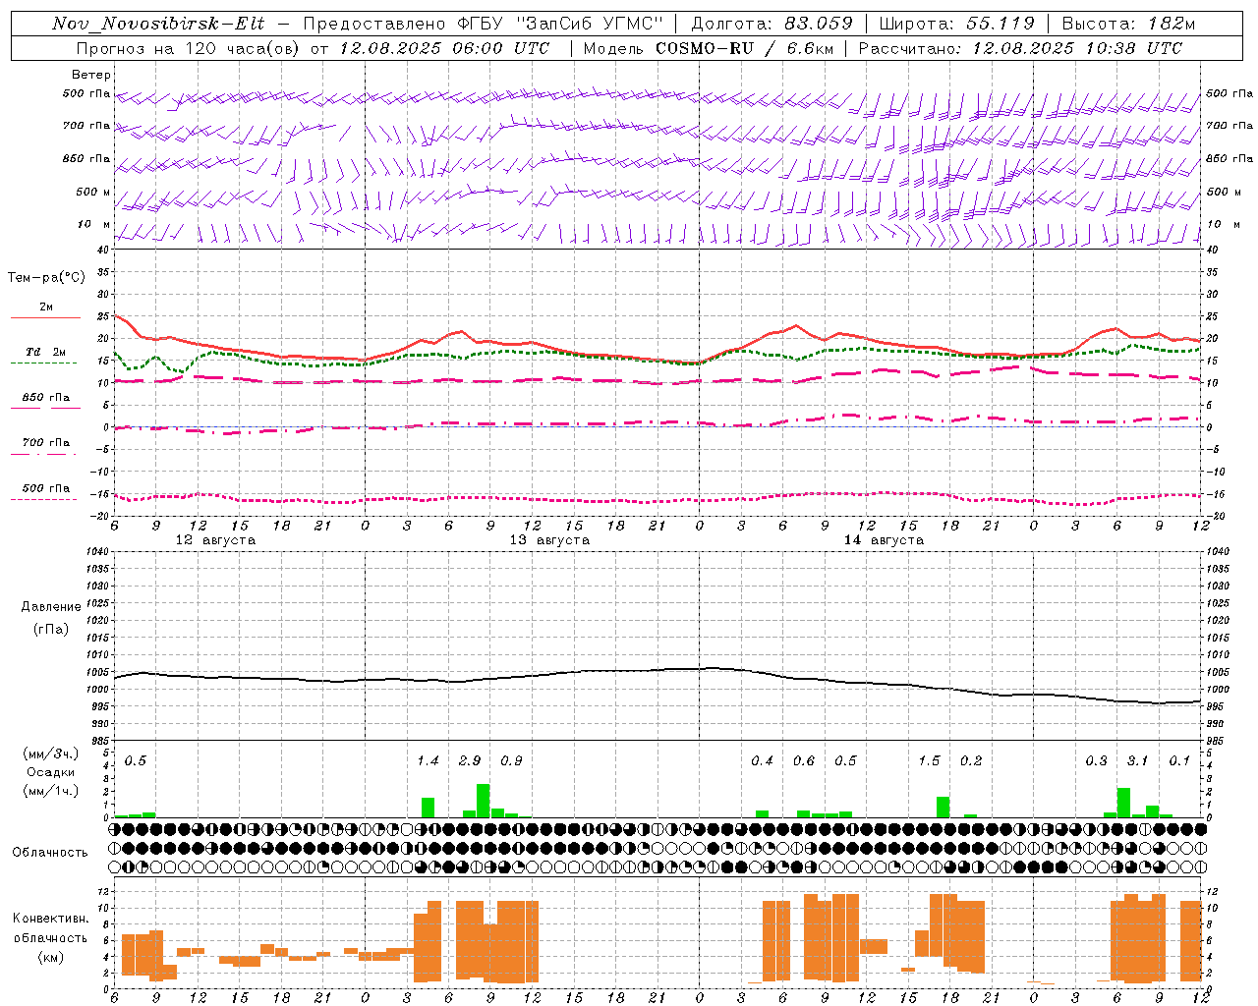Click the Давление pressure panel label
The image size is (1258, 1006).
click(x=51, y=607)
